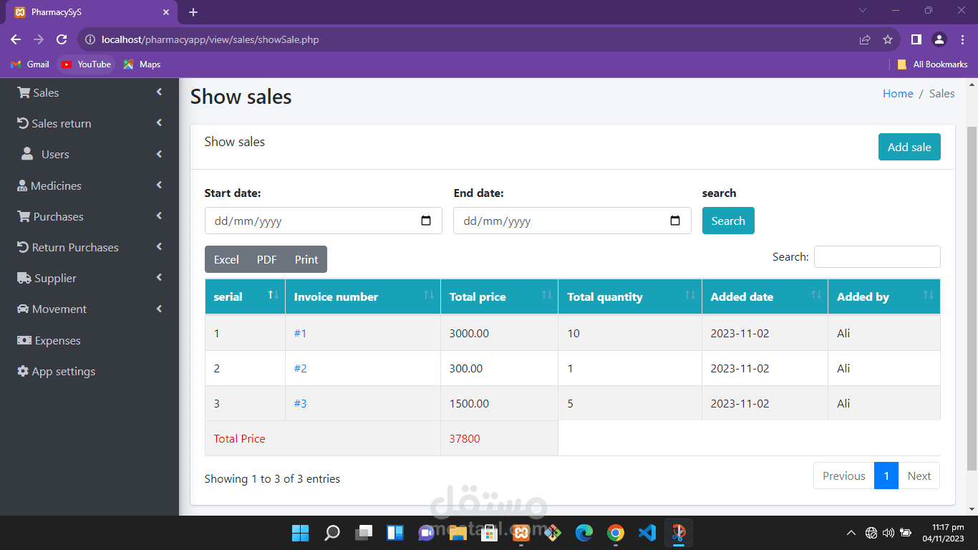Click the truck icon next to Supplier
Viewport: 978px width, 550px height.
click(24, 278)
